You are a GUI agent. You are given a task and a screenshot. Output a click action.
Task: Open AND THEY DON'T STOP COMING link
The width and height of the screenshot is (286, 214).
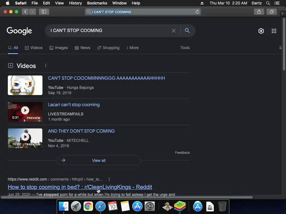click(x=81, y=131)
